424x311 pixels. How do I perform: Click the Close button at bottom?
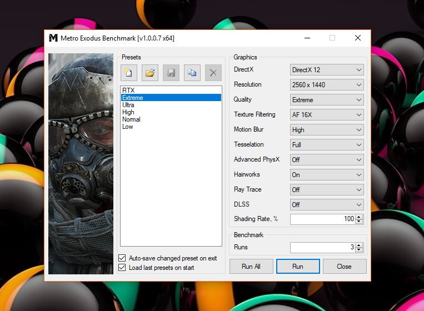pos(344,267)
